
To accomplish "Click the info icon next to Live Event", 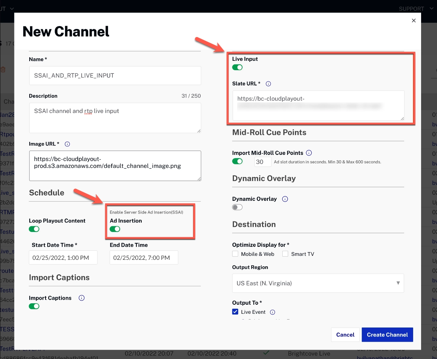I will (x=273, y=312).
